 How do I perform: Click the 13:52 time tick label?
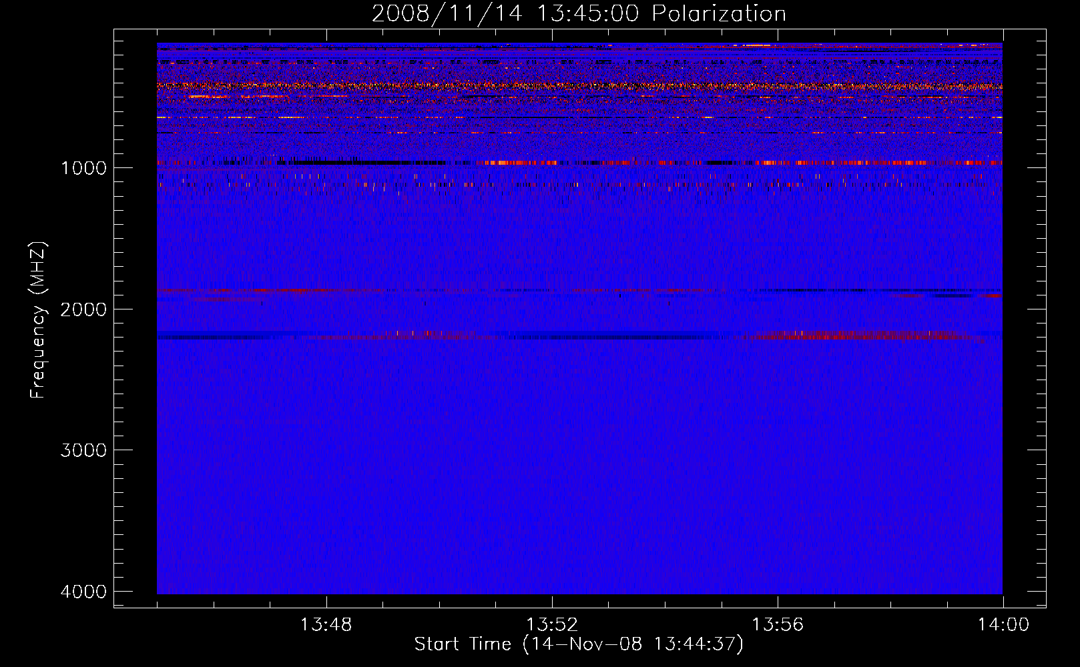551,625
